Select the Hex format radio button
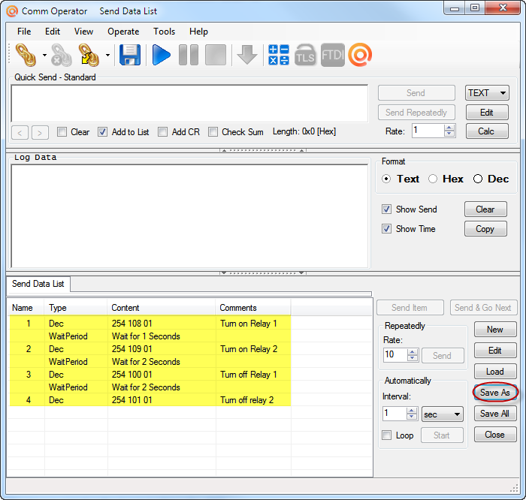This screenshot has width=526, height=500. coord(433,179)
